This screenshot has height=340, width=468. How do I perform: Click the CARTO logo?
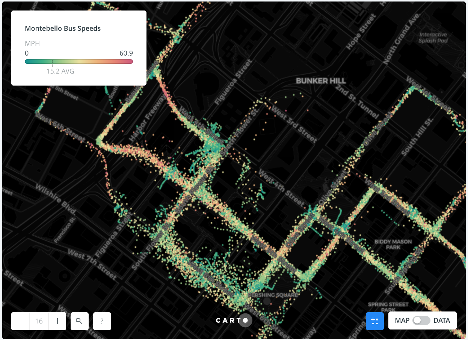(234, 320)
